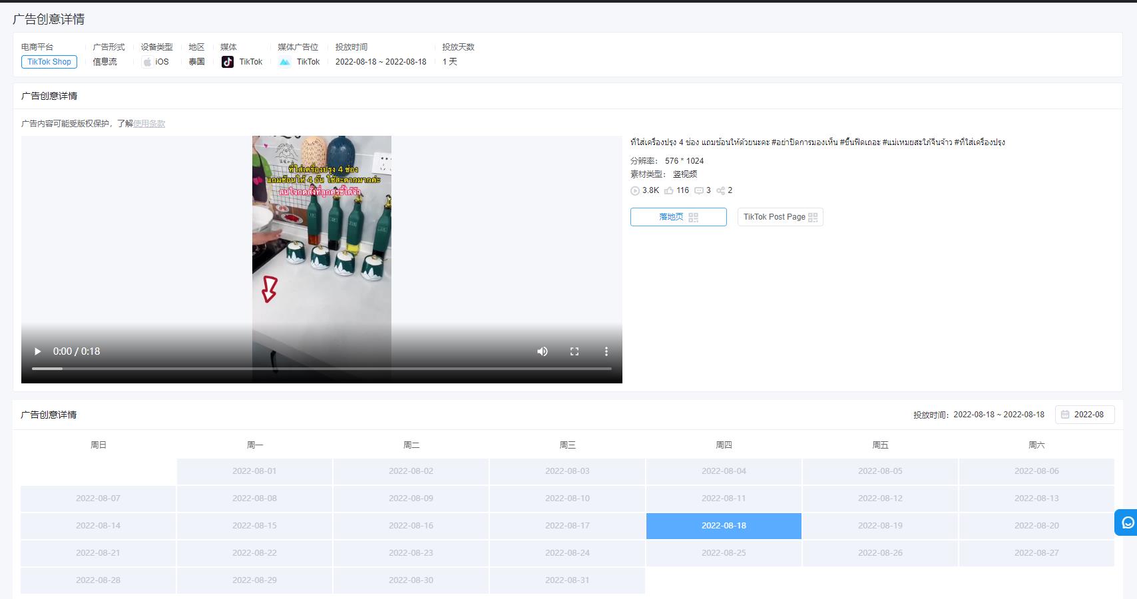The height and width of the screenshot is (599, 1137).
Task: Click the TikTok Shop platform tag
Action: click(49, 62)
